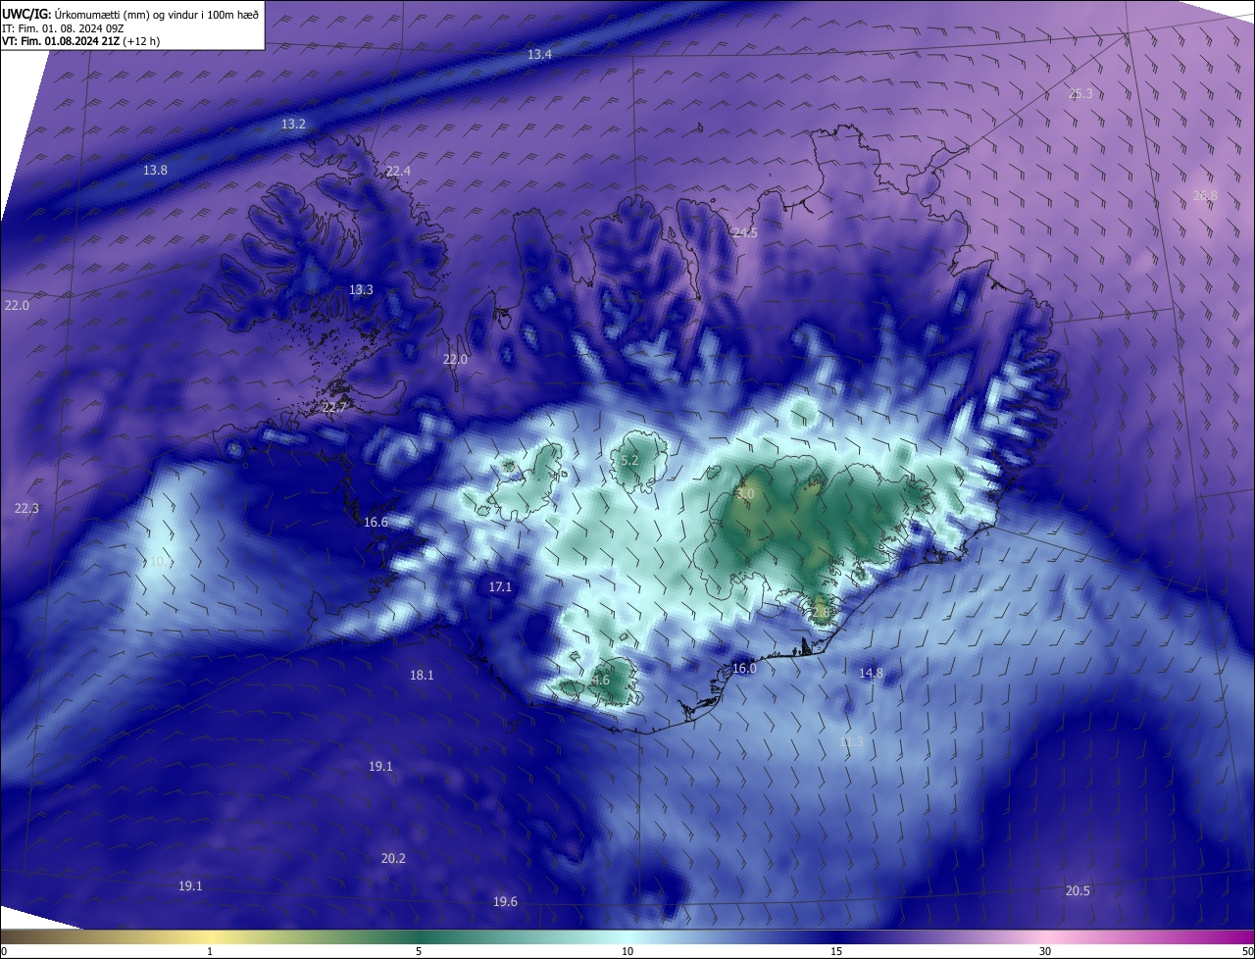Click the 3.0 value on the large glacier

(x=745, y=495)
